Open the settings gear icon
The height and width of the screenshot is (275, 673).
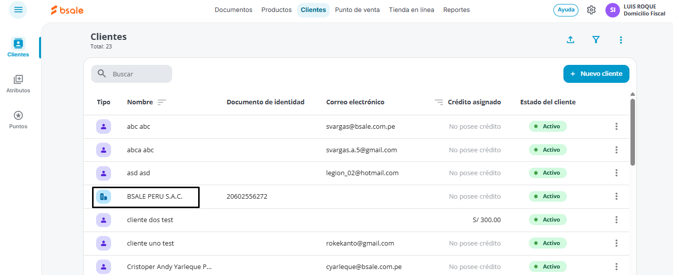[591, 10]
